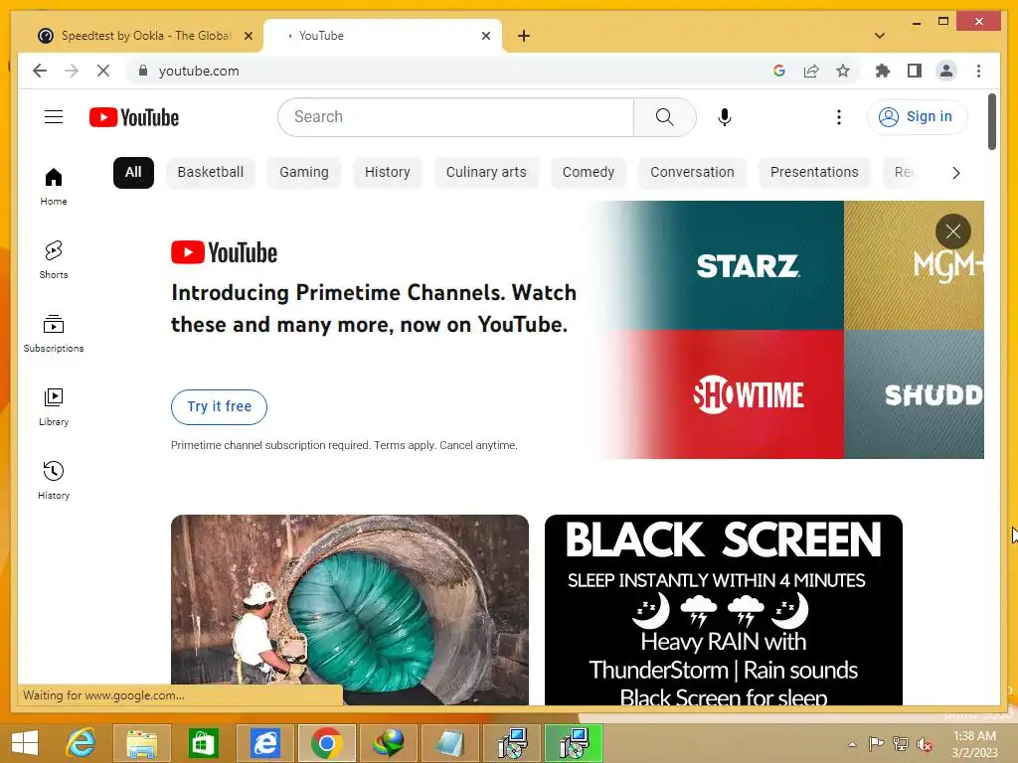This screenshot has width=1018, height=763.
Task: Open the Windows Store taskbar icon
Action: click(203, 743)
